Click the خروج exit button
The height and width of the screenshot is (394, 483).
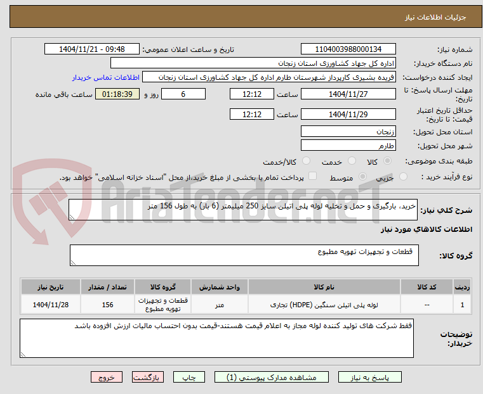(107, 377)
